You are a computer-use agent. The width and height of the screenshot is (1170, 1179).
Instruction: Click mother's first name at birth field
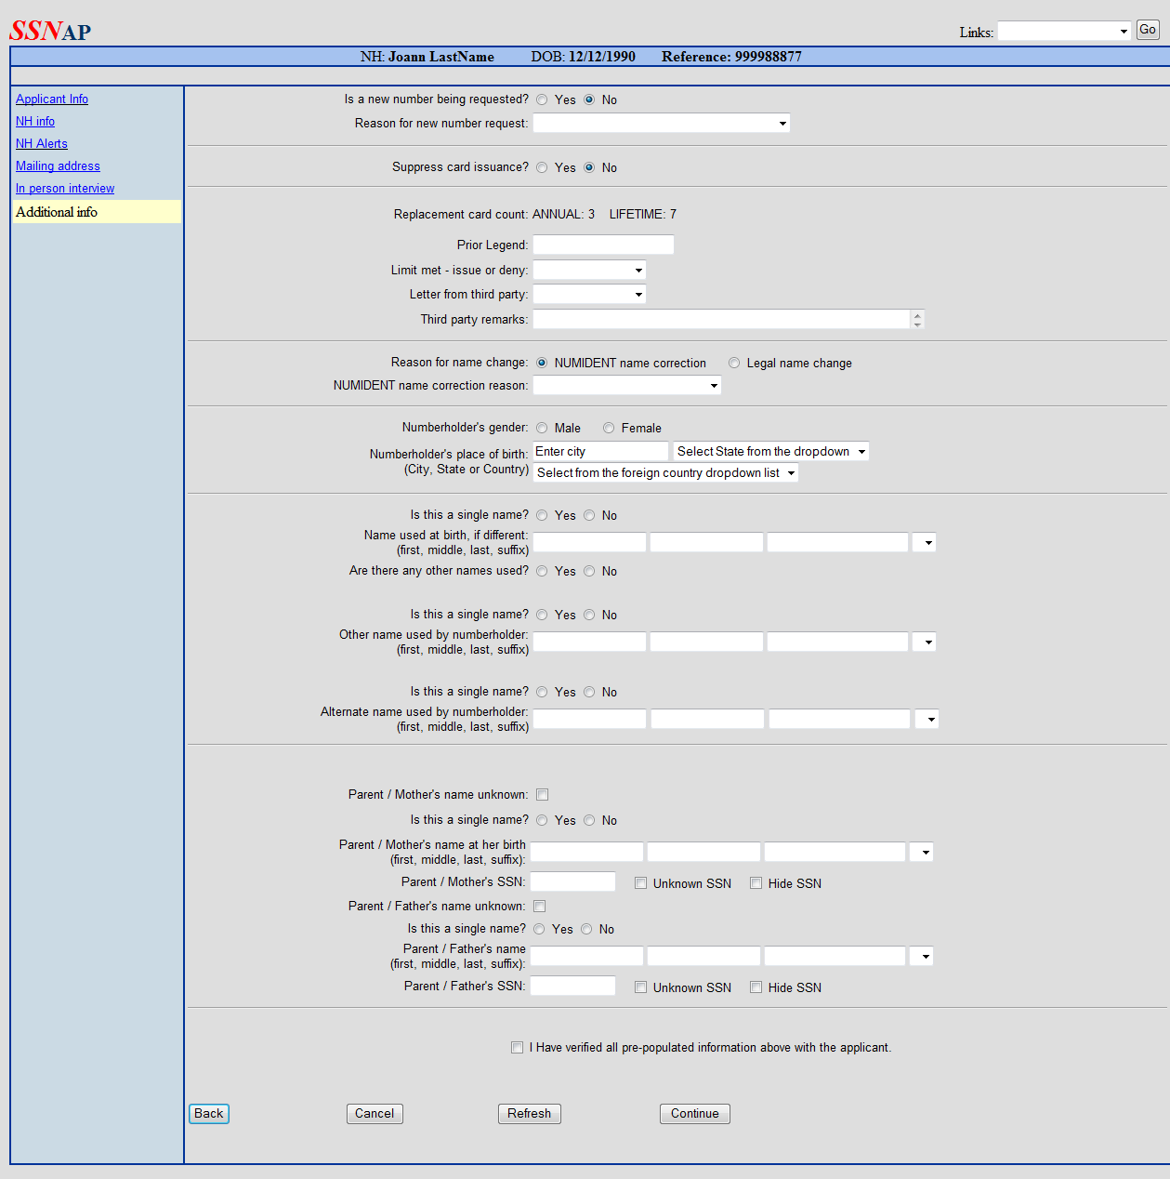[x=586, y=852]
